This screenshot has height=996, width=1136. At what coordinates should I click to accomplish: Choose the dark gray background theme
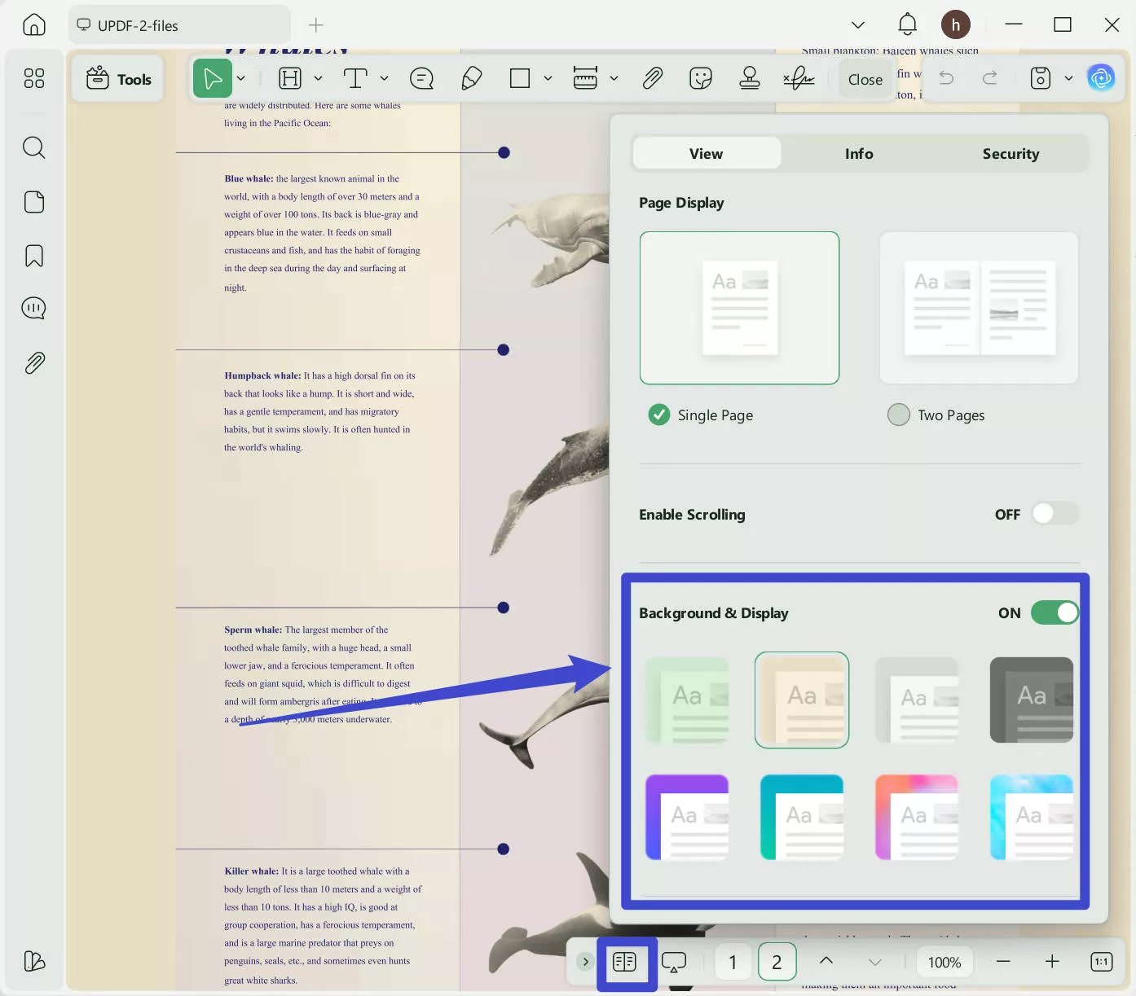pyautogui.click(x=1031, y=700)
